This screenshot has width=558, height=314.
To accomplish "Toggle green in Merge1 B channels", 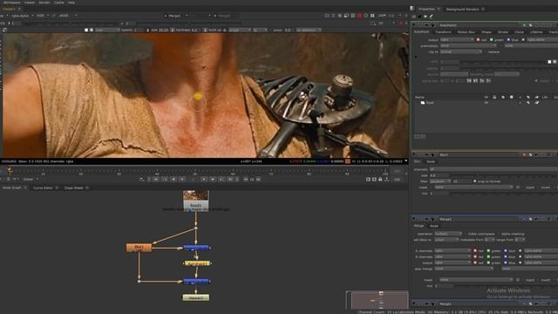I will pos(488,256).
